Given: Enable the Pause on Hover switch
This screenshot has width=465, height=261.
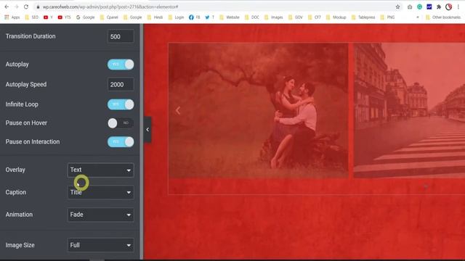Looking at the screenshot, I should point(121,123).
